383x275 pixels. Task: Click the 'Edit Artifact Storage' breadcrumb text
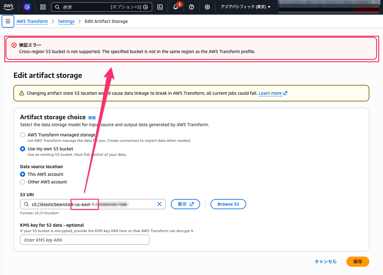106,21
